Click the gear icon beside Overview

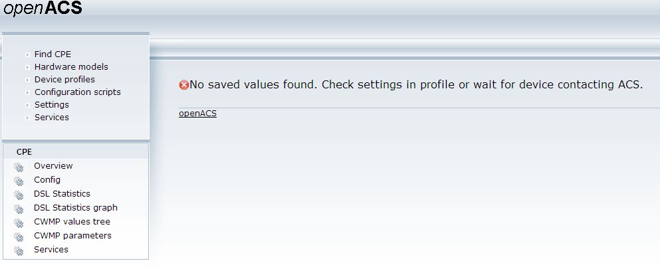coord(19,167)
